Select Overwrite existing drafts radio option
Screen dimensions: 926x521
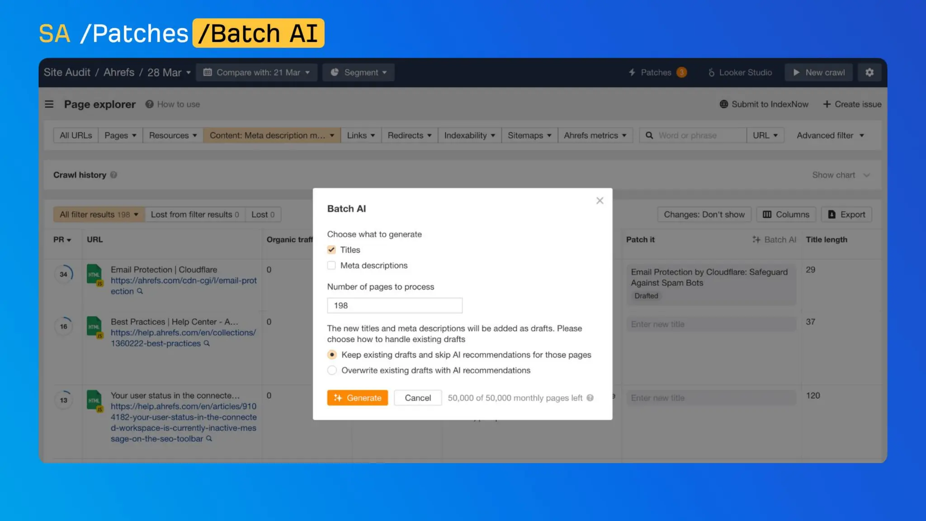click(332, 370)
